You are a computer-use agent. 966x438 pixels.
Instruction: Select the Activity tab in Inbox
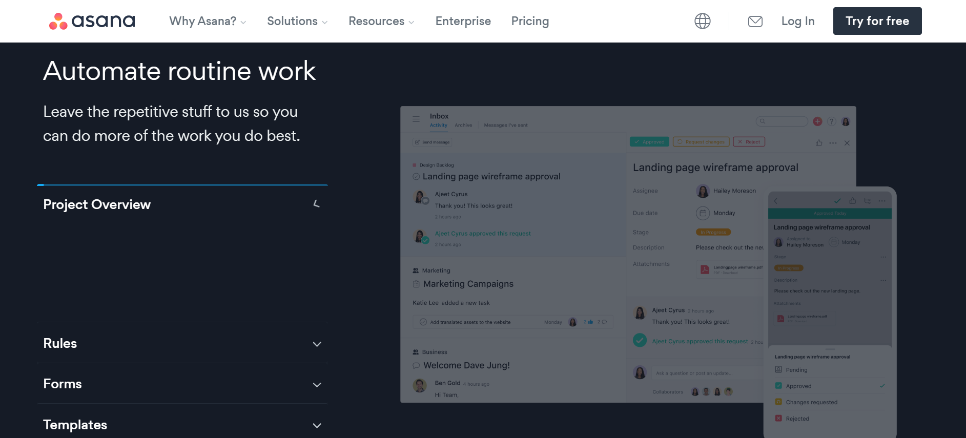tap(438, 126)
